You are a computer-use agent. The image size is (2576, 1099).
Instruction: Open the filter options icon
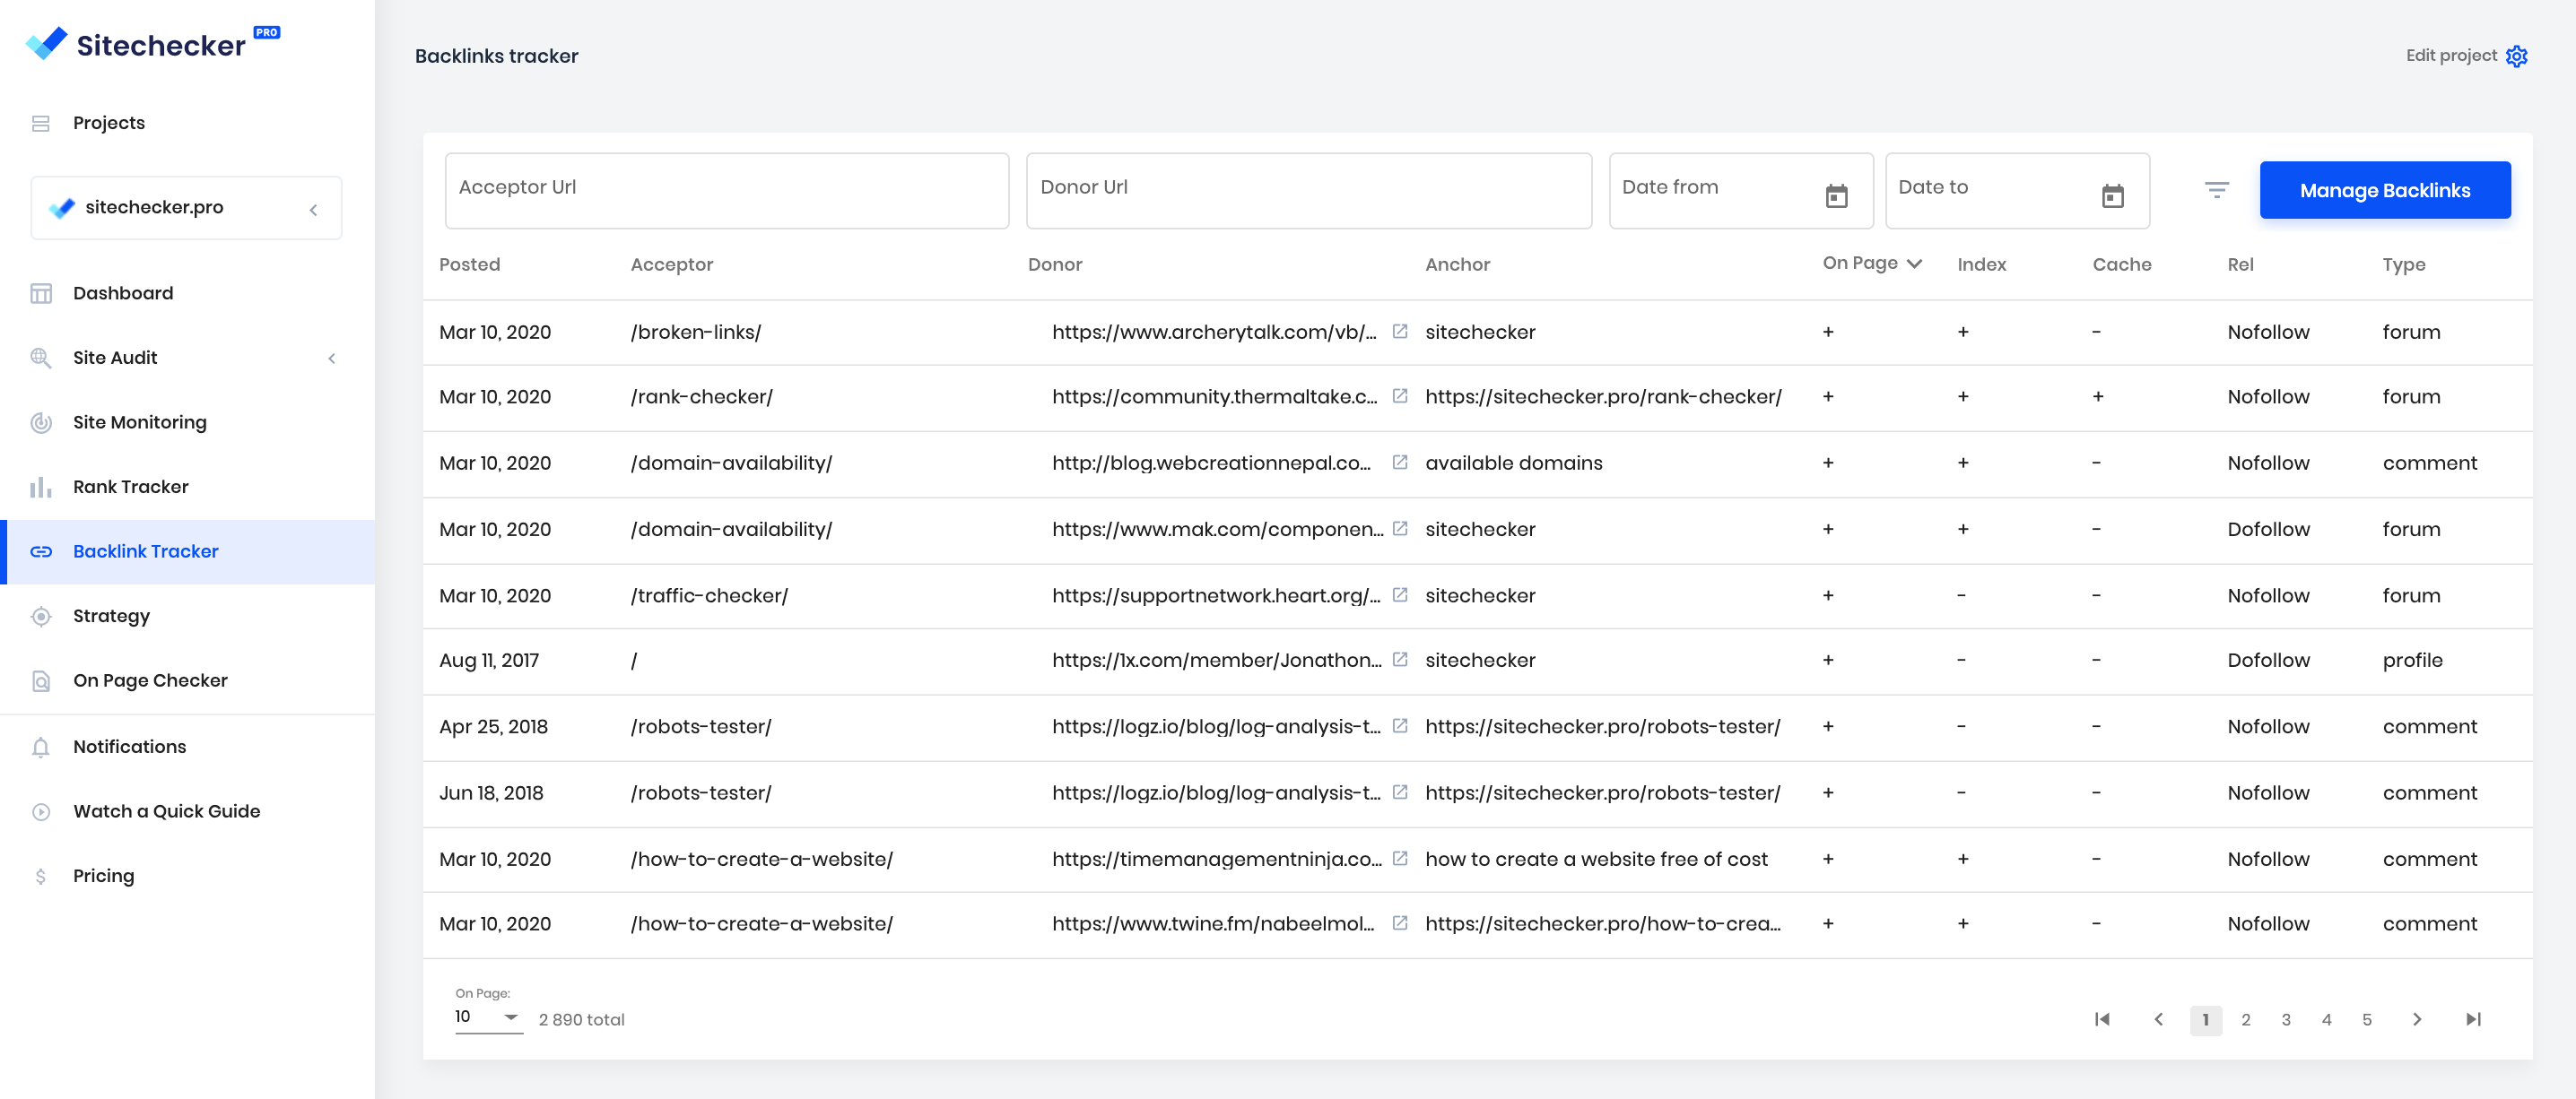[x=2217, y=189]
